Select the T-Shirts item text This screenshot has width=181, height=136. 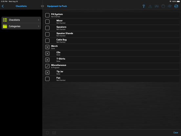(61, 59)
